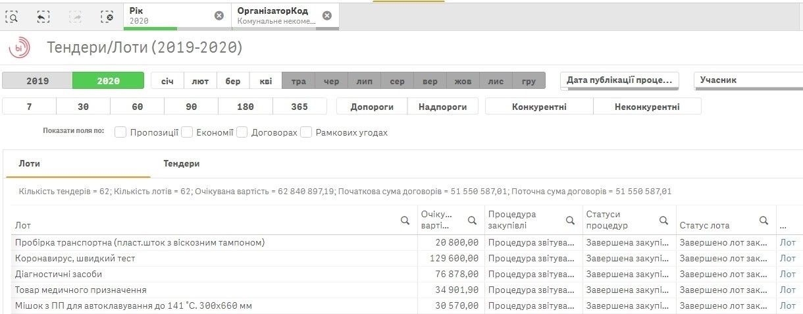Image resolution: width=803 pixels, height=314 pixels.
Task: Open the Учасник filter
Action: [x=748, y=80]
